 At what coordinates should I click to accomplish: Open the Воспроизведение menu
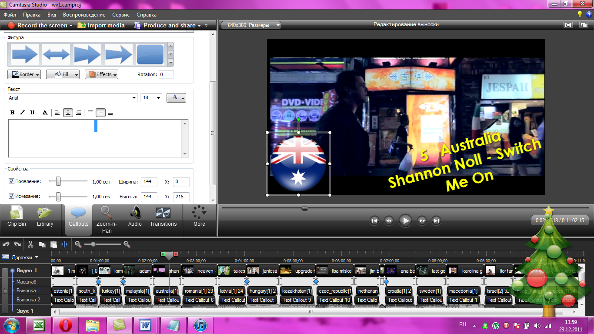(x=84, y=15)
